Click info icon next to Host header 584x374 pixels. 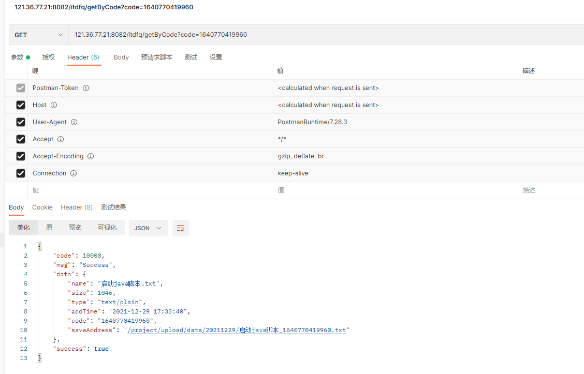pos(54,105)
